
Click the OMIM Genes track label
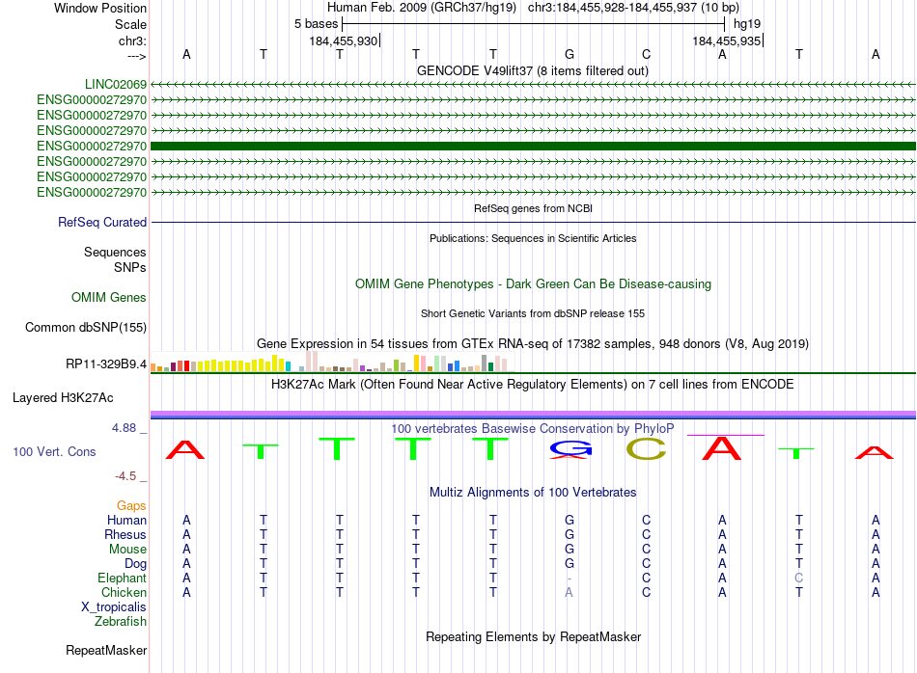[109, 297]
